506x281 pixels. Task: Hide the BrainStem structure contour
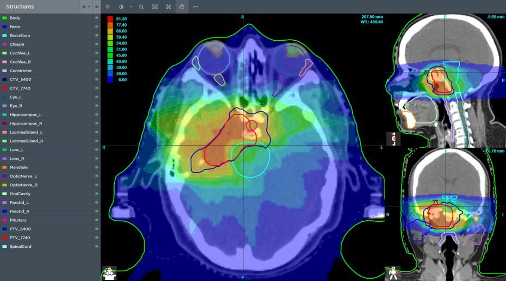97,35
